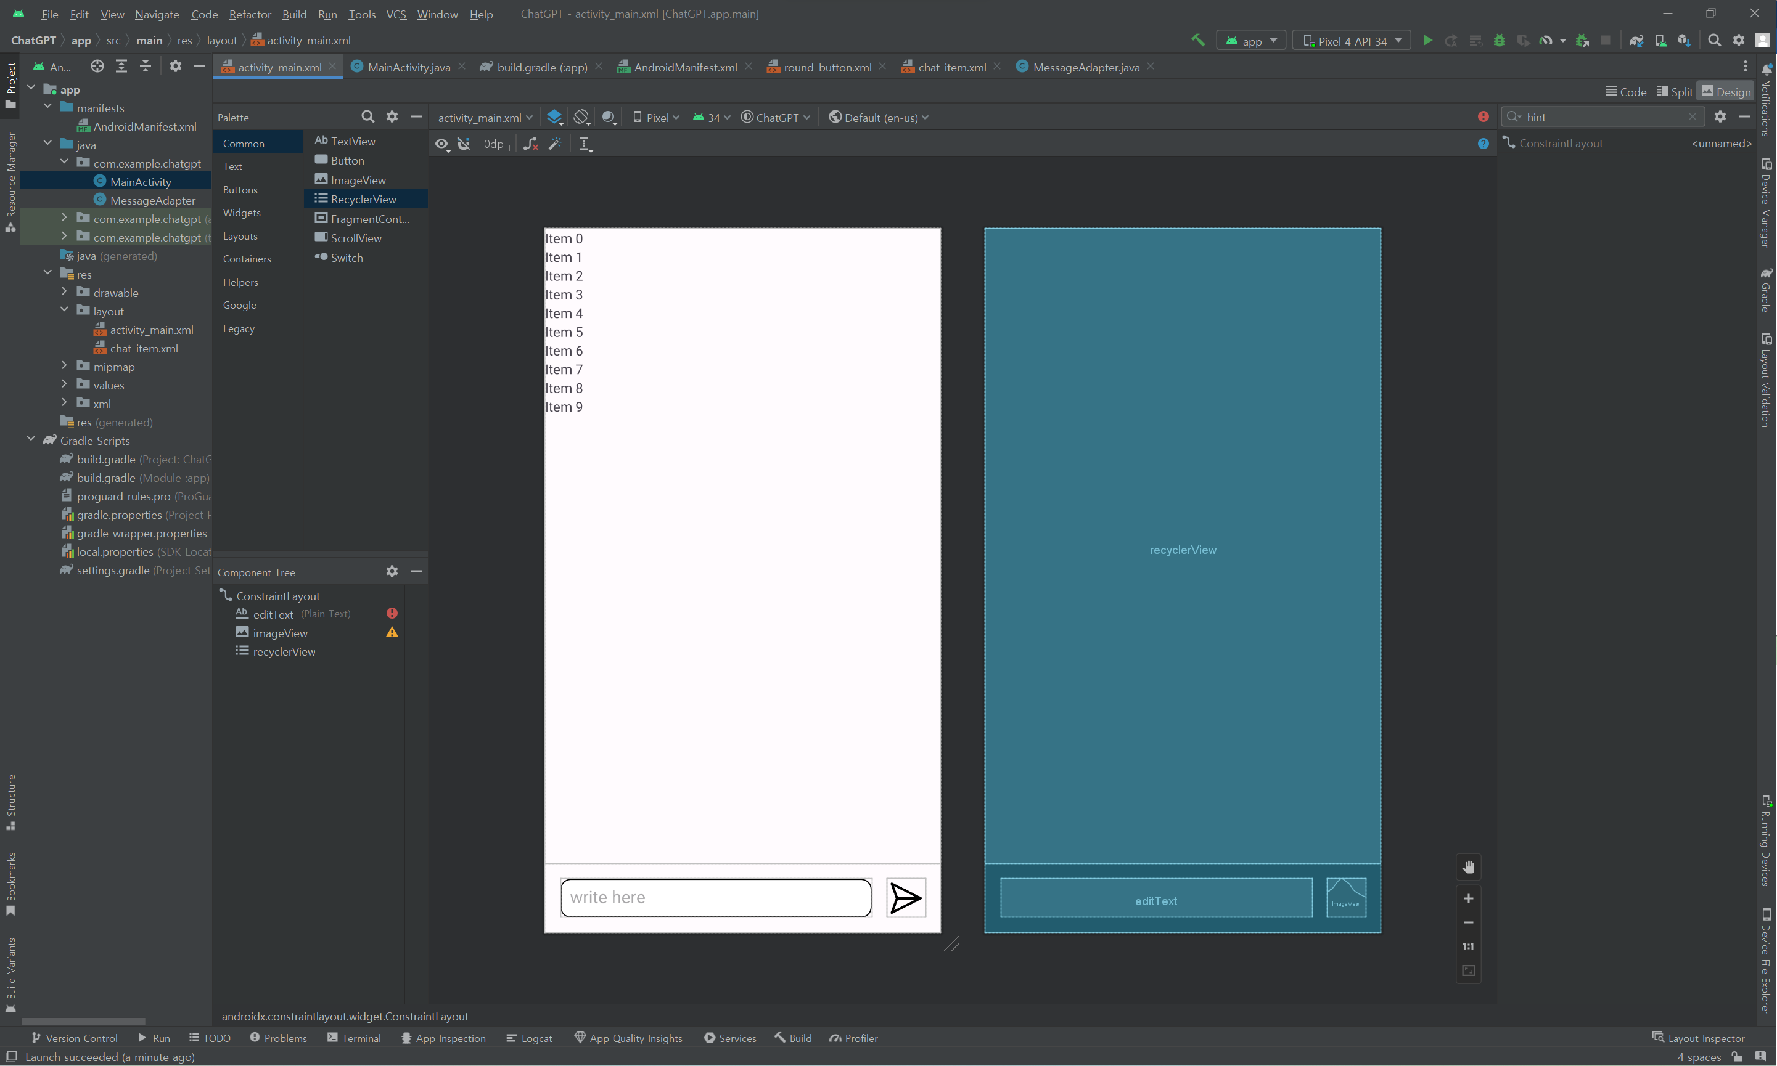Click the Make Project hammer icon
1777x1066 pixels.
1197,41
